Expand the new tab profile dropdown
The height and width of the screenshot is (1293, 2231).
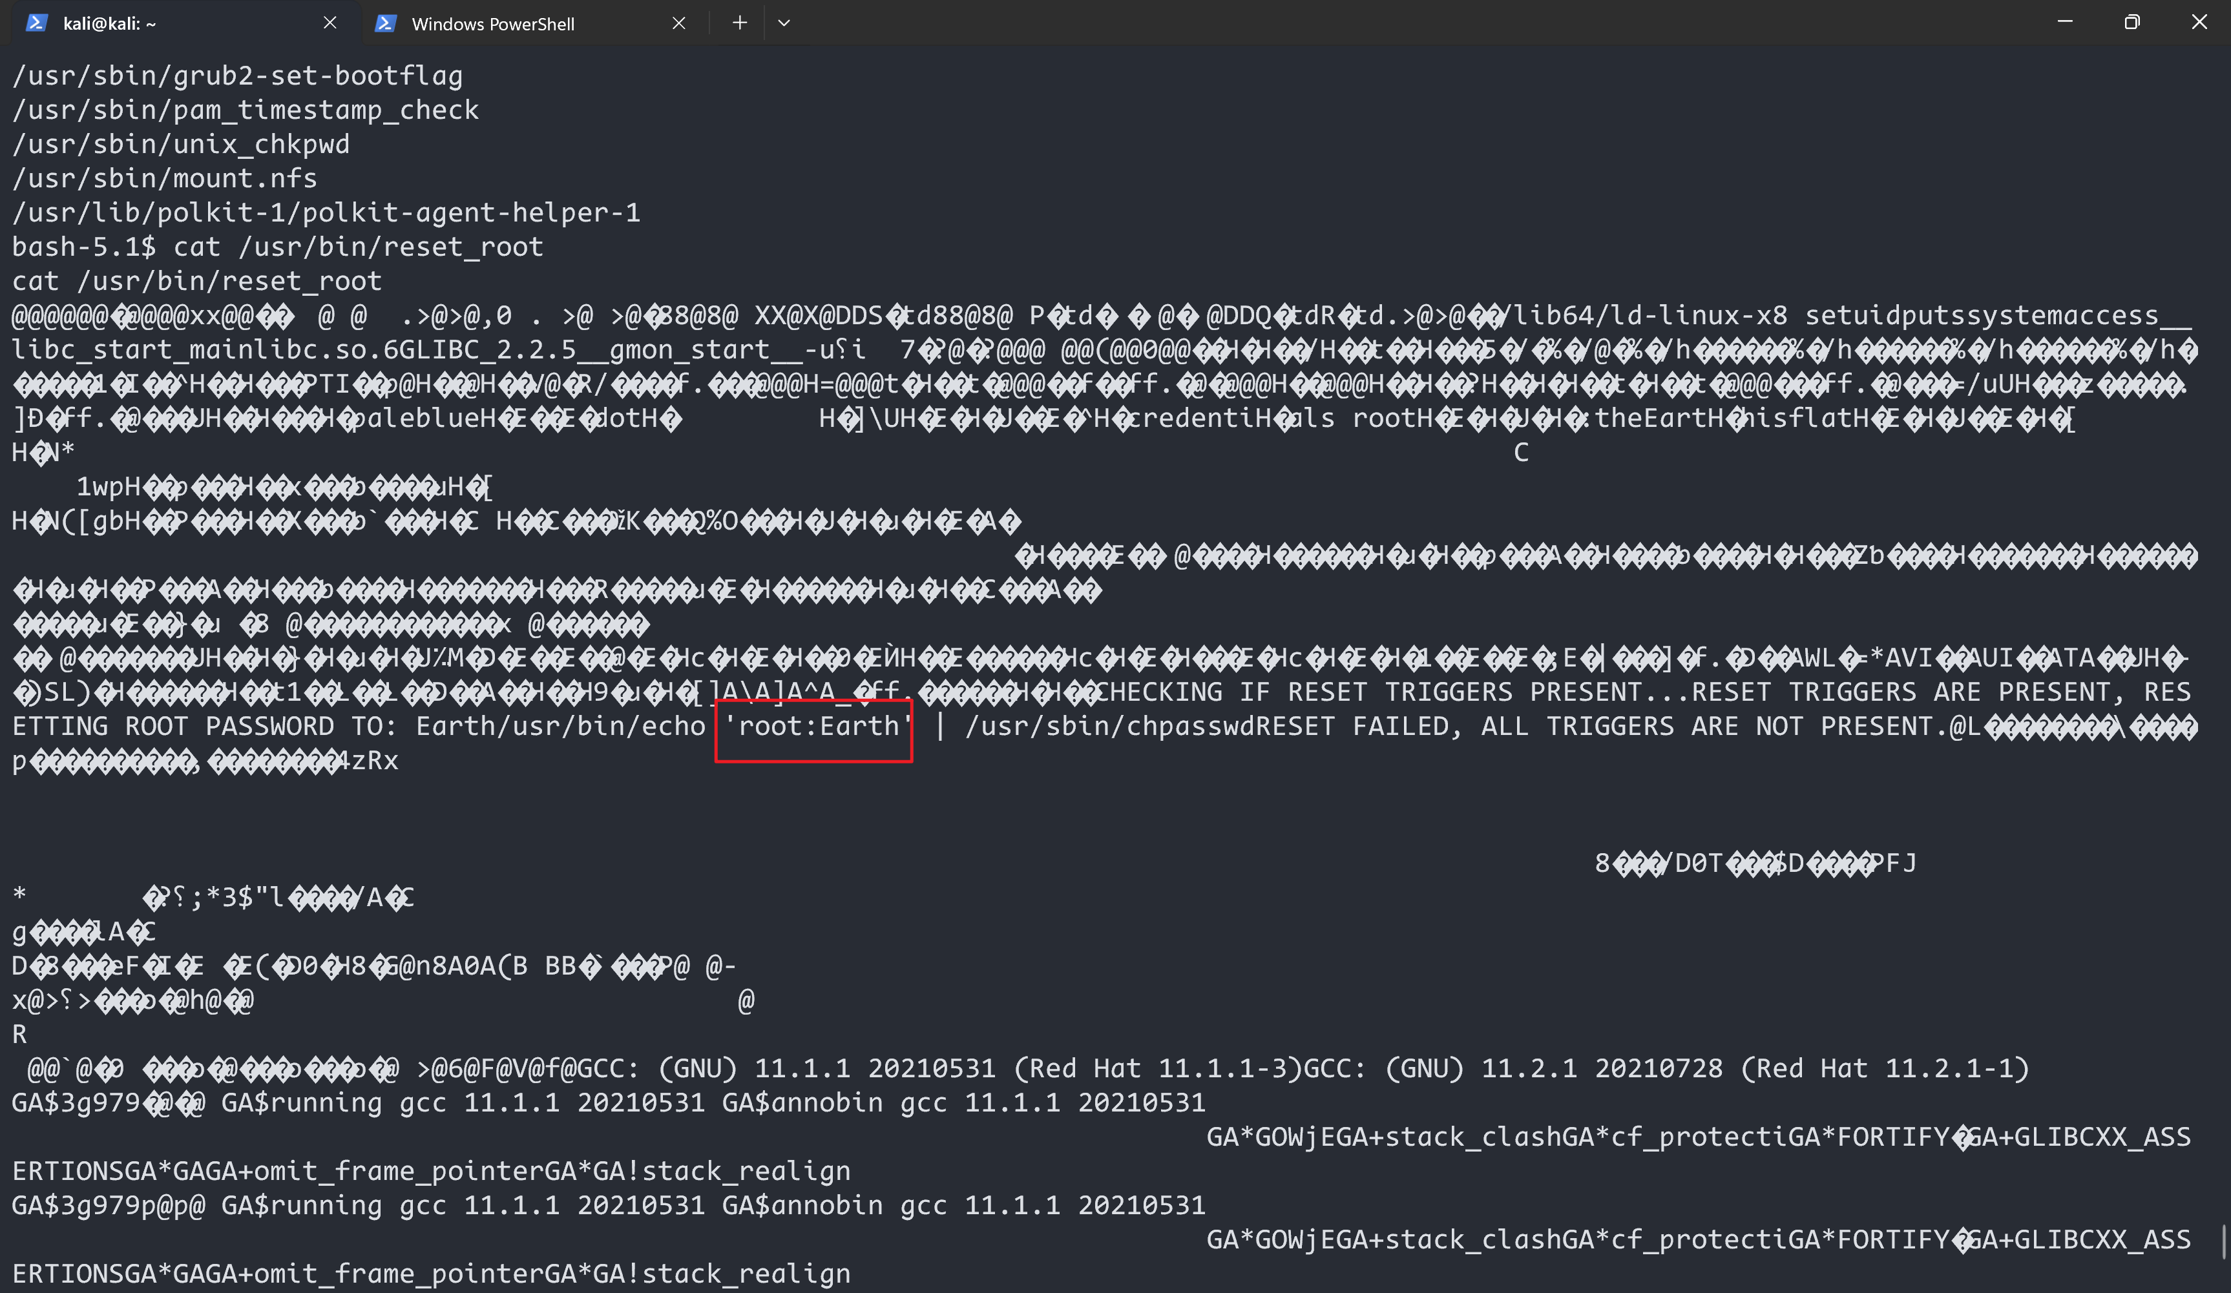coord(784,23)
